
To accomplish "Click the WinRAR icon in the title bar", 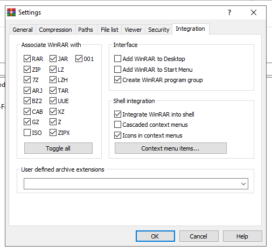I will coord(11,12).
